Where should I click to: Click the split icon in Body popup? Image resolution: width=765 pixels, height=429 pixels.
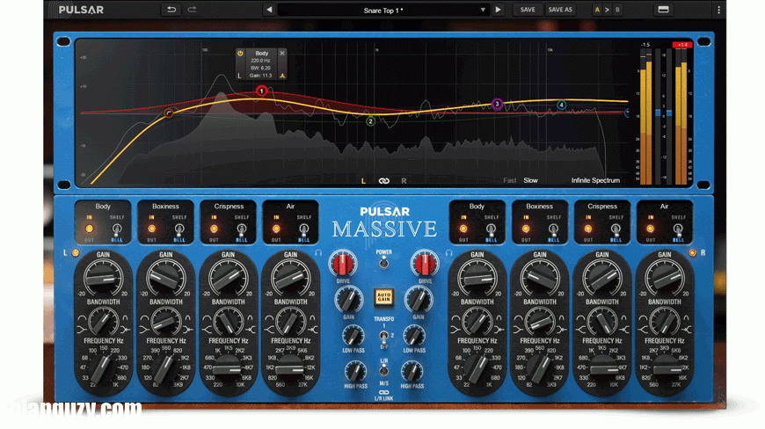[x=282, y=76]
